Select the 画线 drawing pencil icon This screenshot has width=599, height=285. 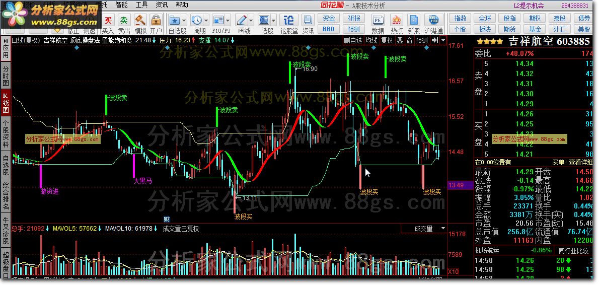[242, 20]
